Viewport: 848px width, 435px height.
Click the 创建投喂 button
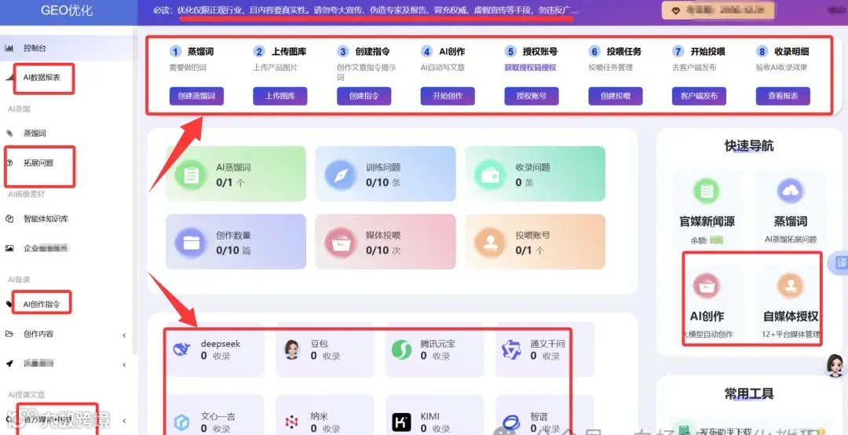(616, 96)
